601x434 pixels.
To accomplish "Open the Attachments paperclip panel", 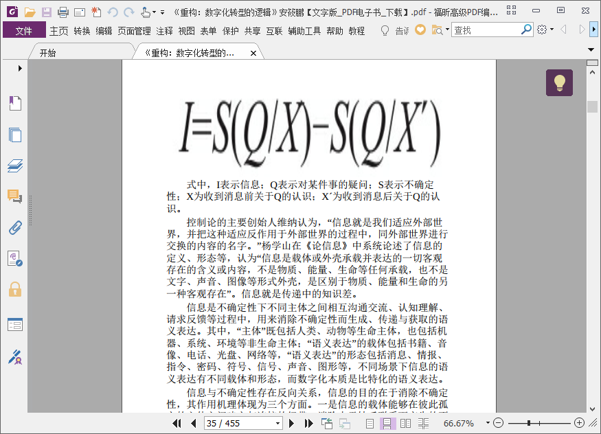I will coord(15,227).
